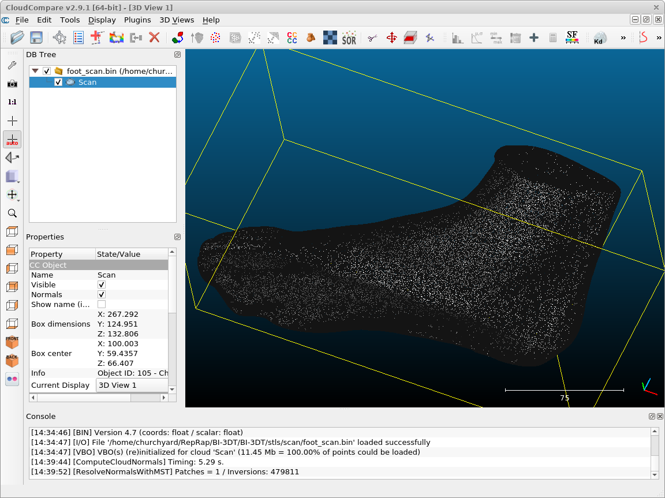Float the DB Tree panel
This screenshot has height=498, width=665.
(177, 55)
